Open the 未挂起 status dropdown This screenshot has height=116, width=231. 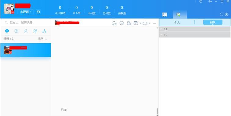26,12
